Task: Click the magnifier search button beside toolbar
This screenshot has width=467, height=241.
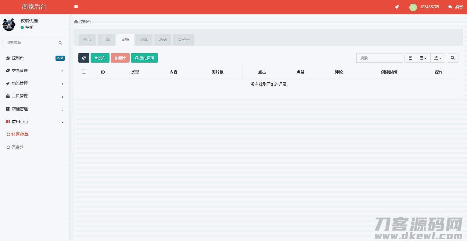Action: click(453, 58)
